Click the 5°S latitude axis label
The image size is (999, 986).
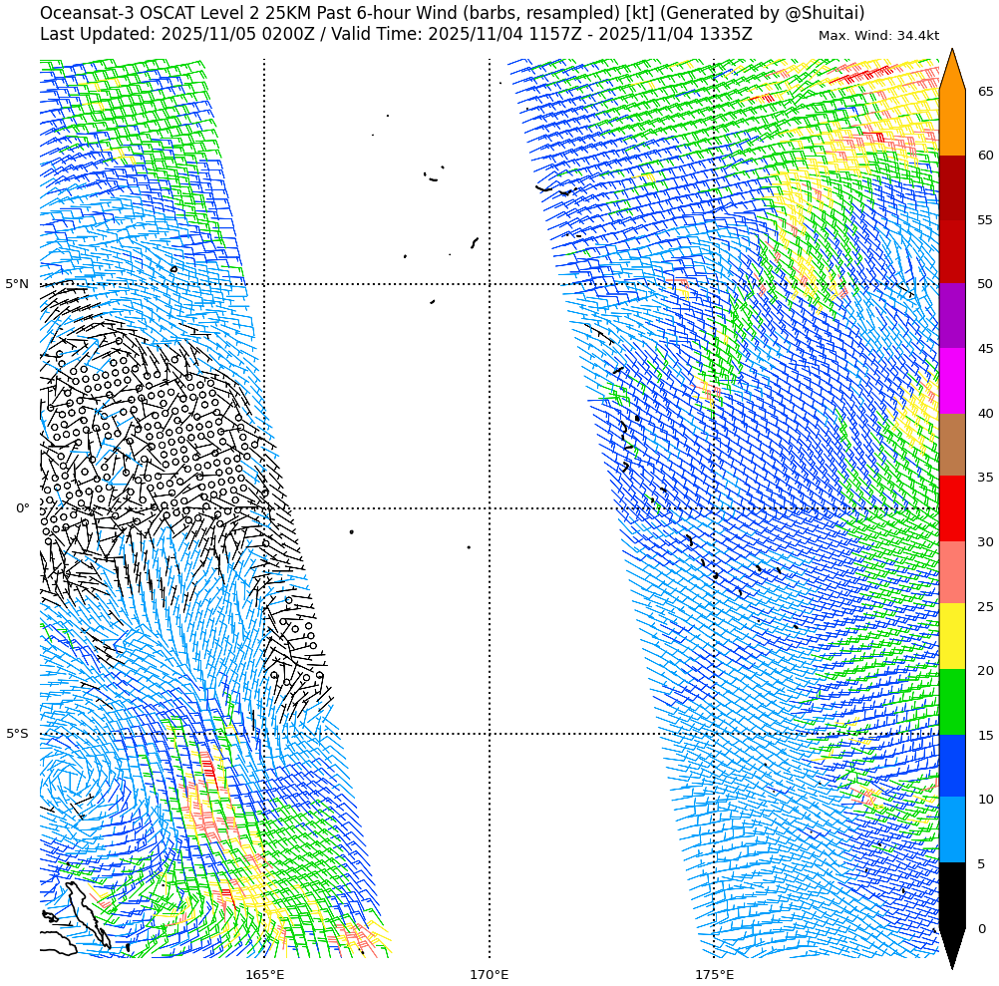click(x=17, y=734)
